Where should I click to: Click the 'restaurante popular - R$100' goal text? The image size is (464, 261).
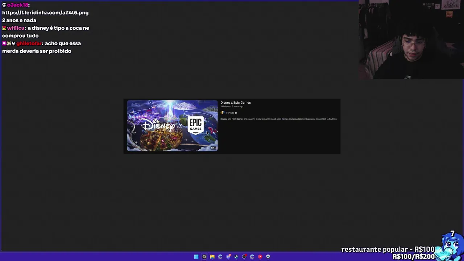pyautogui.click(x=388, y=249)
